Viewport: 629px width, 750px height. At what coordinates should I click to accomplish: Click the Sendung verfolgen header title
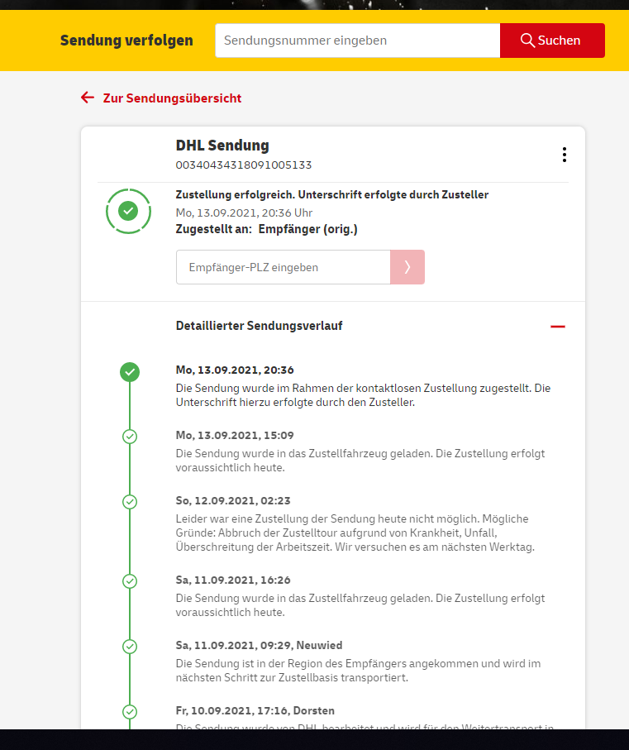[126, 41]
